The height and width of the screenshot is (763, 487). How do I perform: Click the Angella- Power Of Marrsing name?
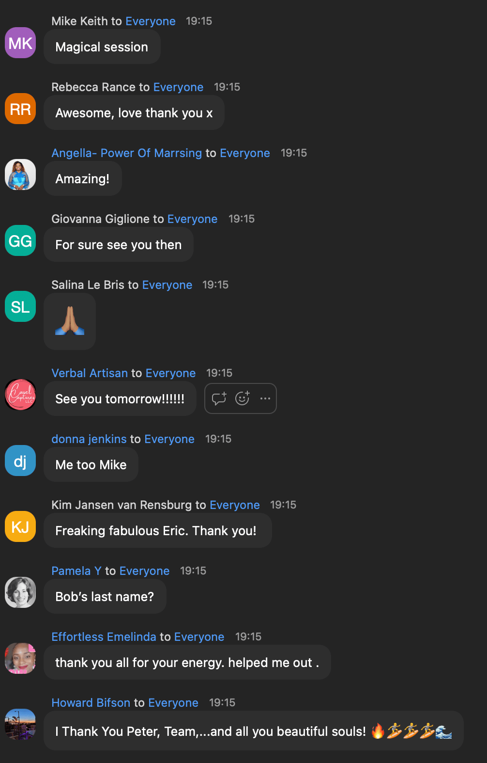(127, 153)
